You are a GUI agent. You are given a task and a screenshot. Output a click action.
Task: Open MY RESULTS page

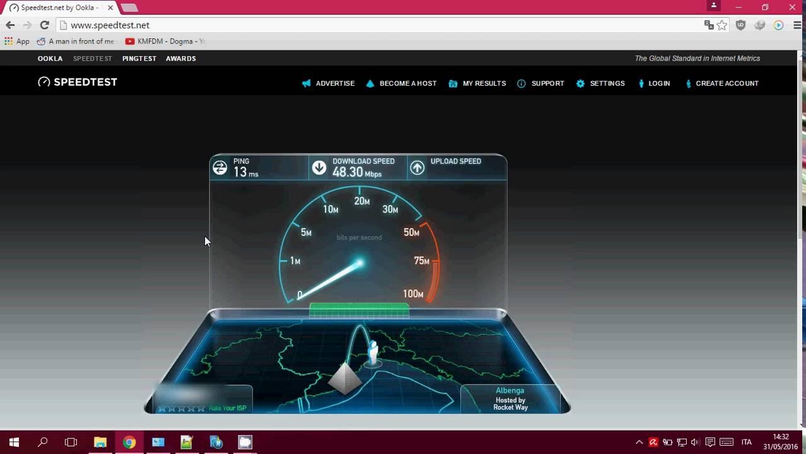click(x=484, y=83)
